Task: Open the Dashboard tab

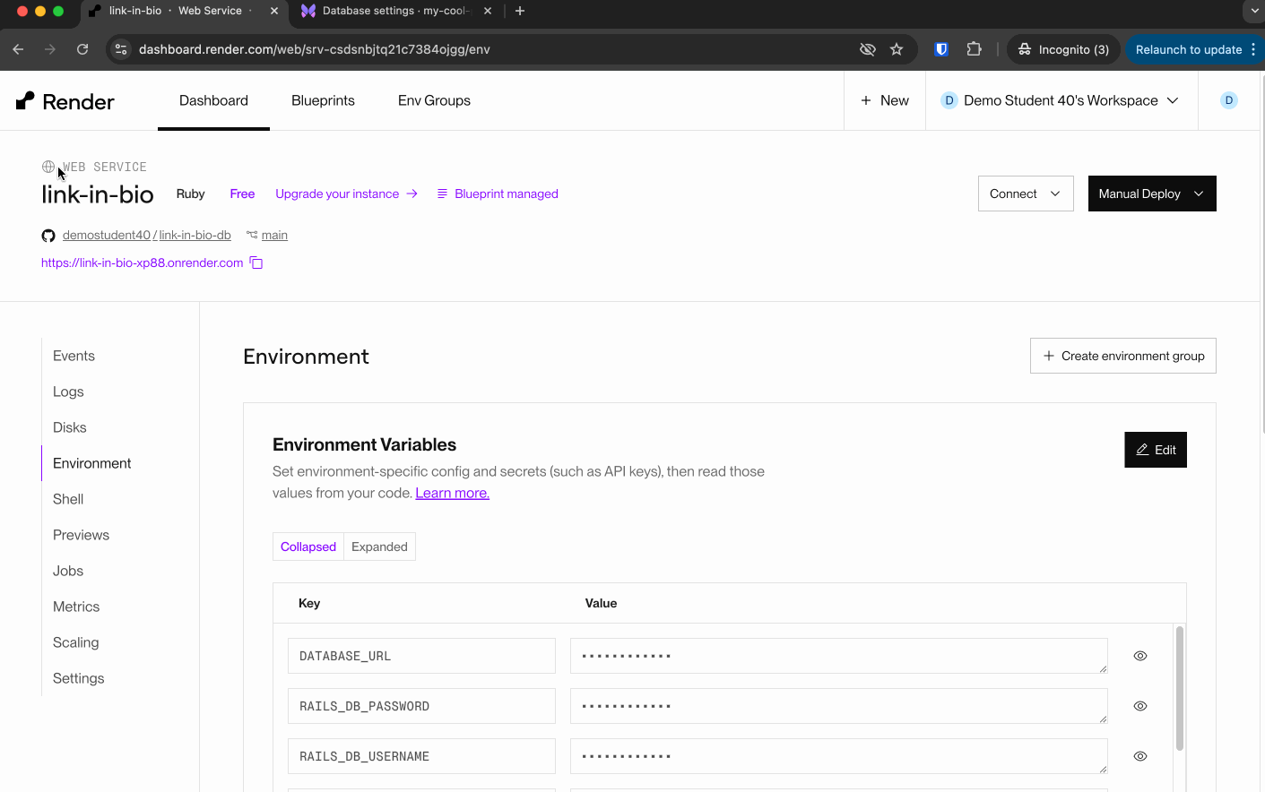Action: point(213,100)
